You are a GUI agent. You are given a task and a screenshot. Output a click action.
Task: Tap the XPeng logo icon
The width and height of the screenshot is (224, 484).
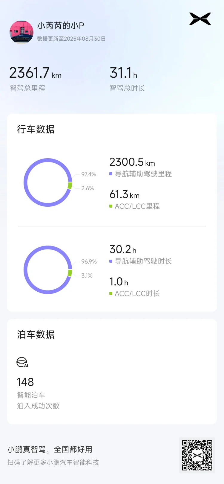pyautogui.click(x=200, y=19)
